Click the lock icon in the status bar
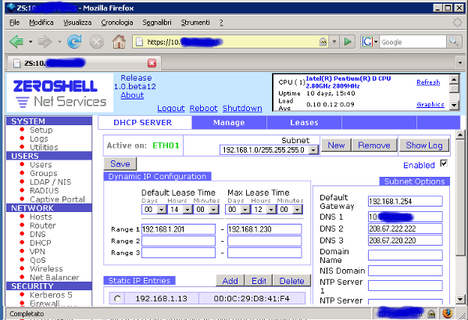This screenshot has height=320, width=468. point(431,314)
